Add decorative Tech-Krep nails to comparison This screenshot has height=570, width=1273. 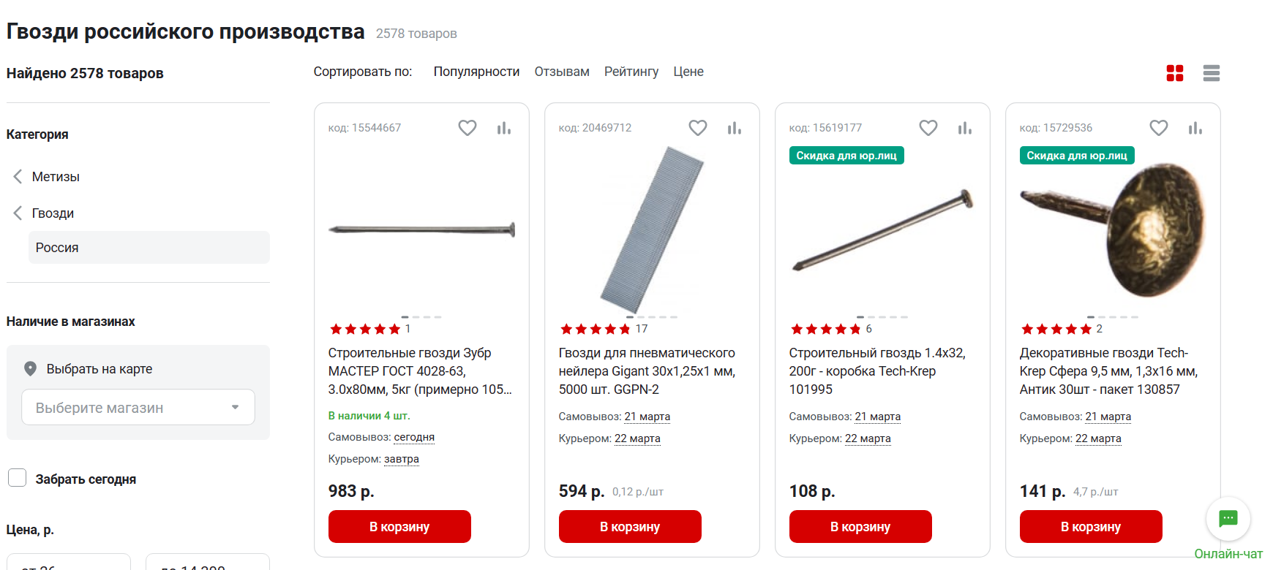click(1195, 129)
